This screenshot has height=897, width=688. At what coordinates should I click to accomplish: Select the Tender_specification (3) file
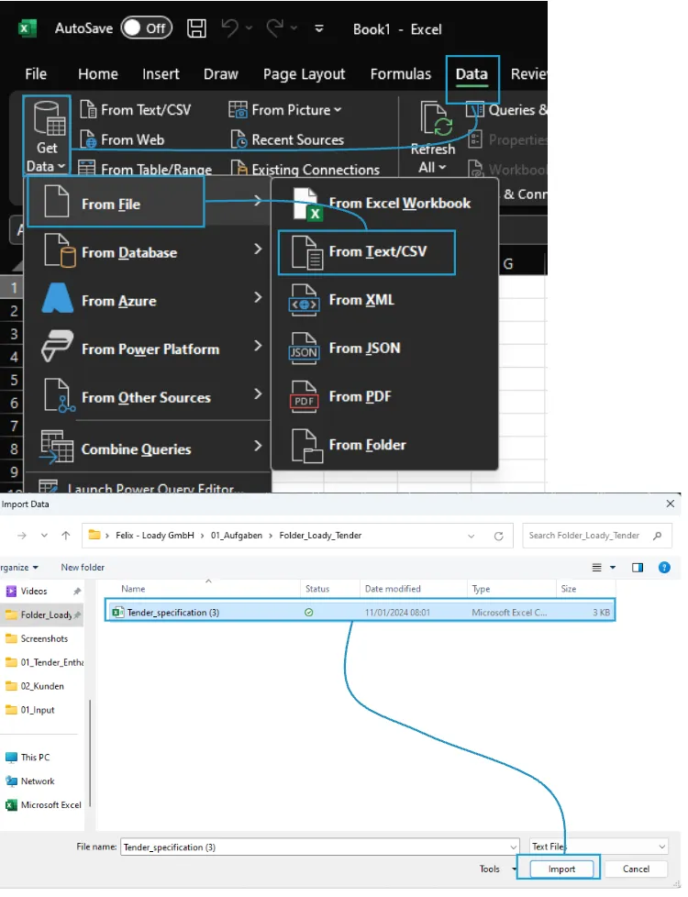[360, 612]
